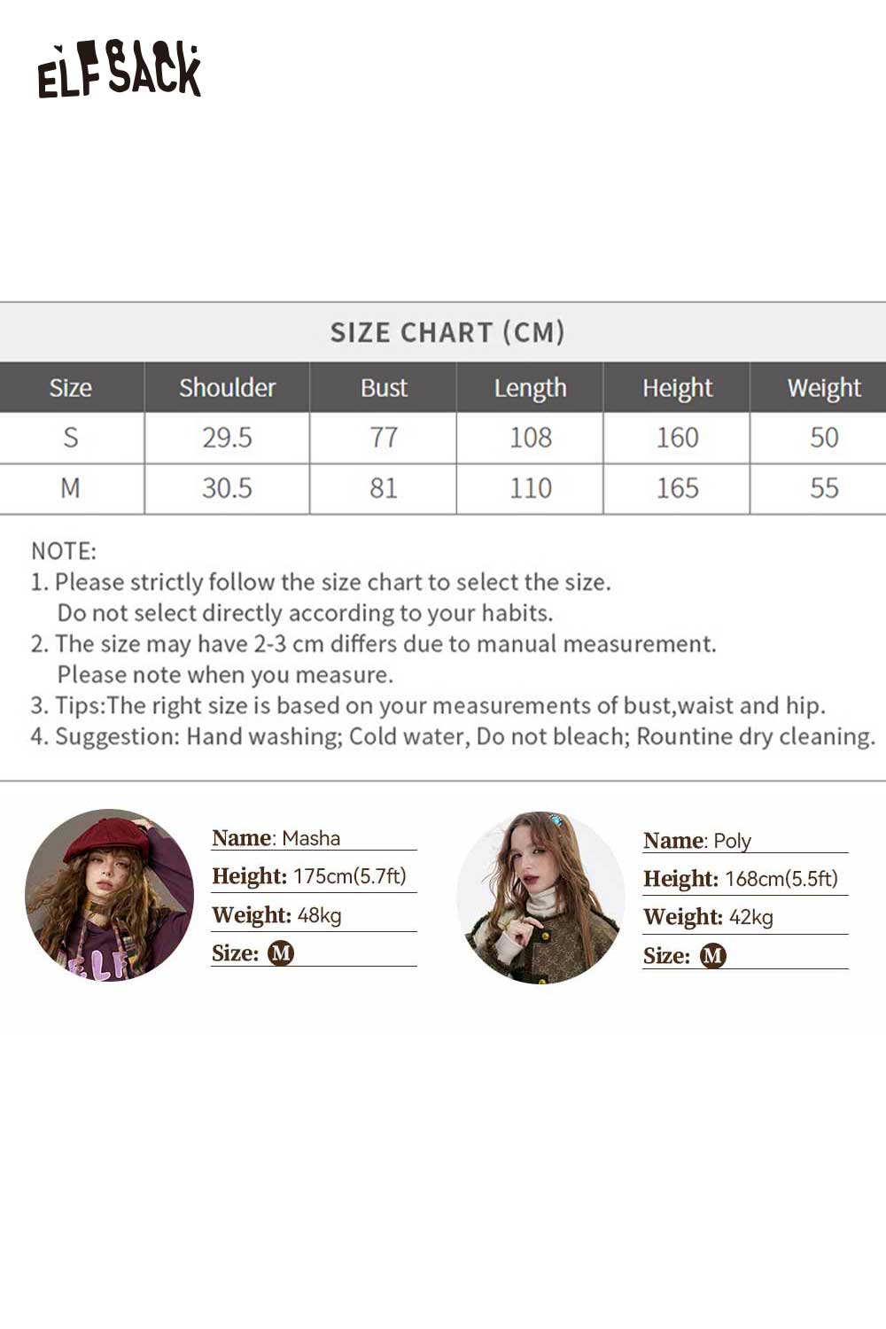
Task: Click Poly's size M badge icon
Action: pos(713,956)
